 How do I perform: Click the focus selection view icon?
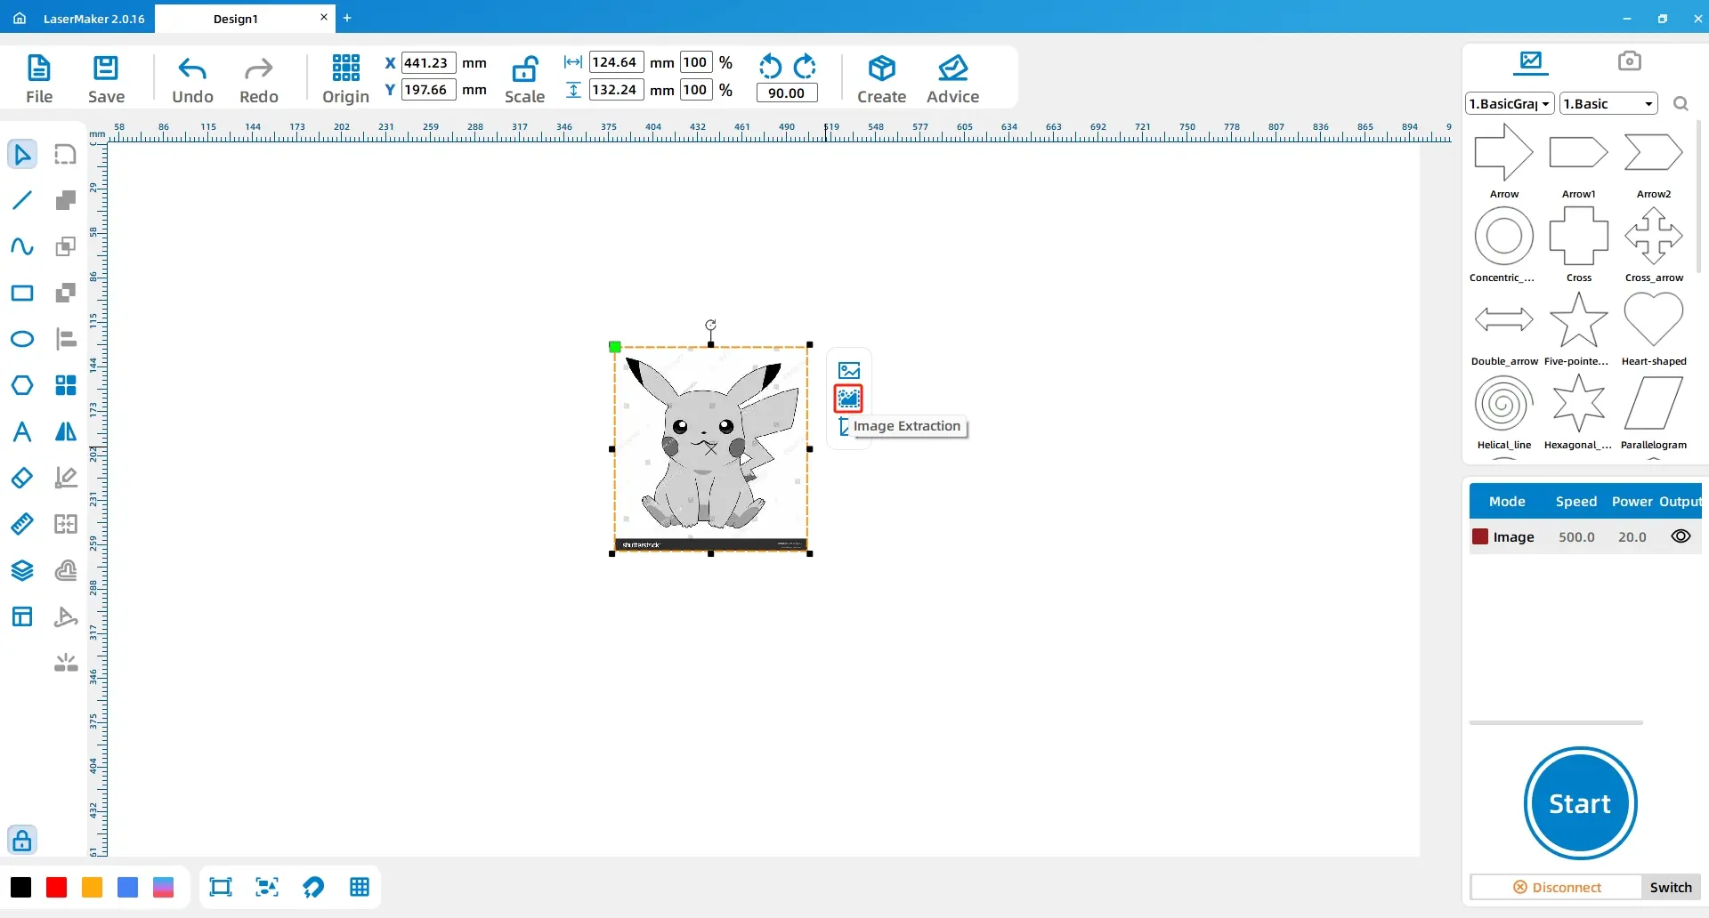click(x=266, y=887)
